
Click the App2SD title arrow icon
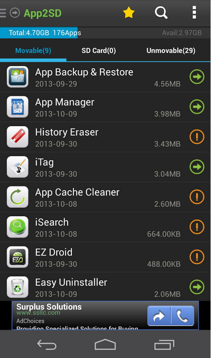point(14,13)
